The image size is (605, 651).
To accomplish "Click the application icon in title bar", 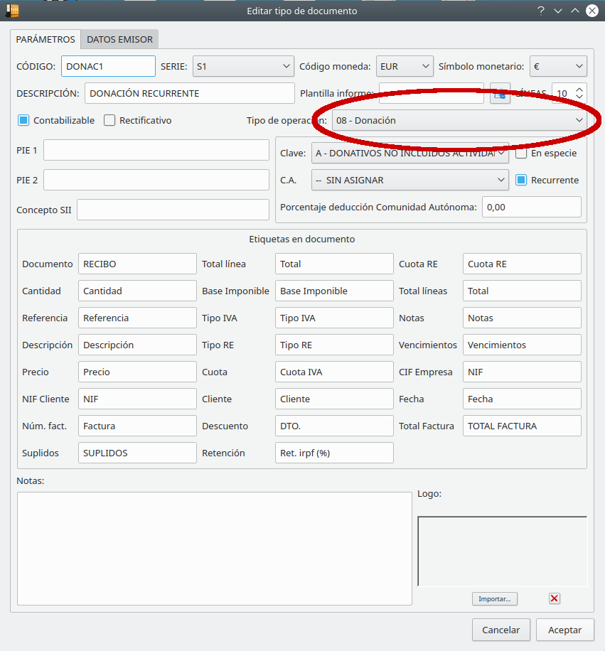I will coord(12,11).
